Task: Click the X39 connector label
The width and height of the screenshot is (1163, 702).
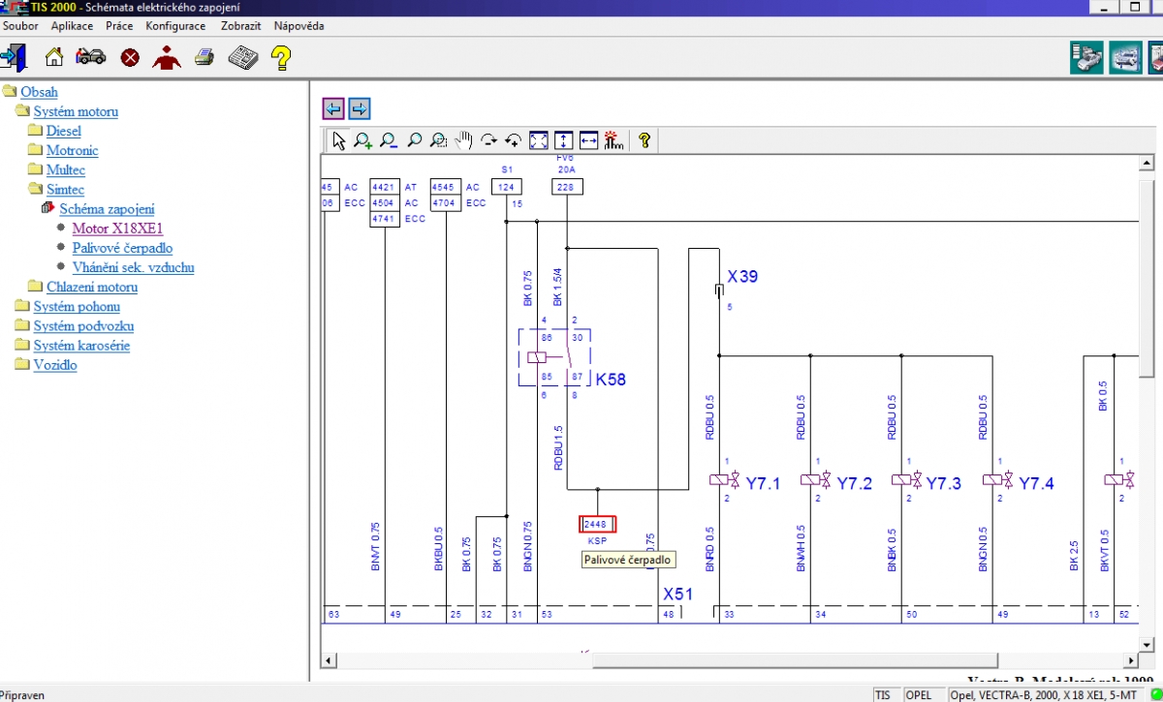Action: pos(742,276)
